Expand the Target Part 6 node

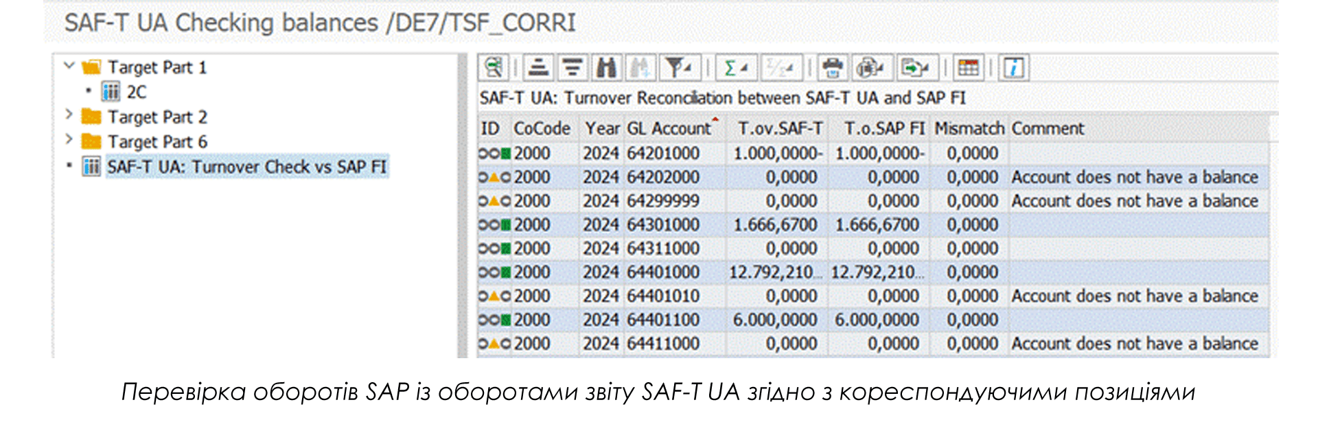pos(69,140)
